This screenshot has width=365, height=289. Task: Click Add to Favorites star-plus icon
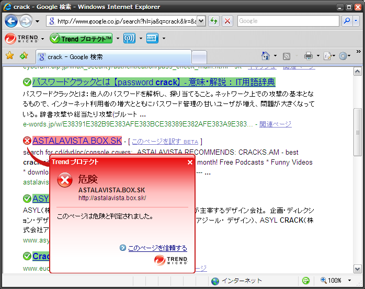(24, 55)
